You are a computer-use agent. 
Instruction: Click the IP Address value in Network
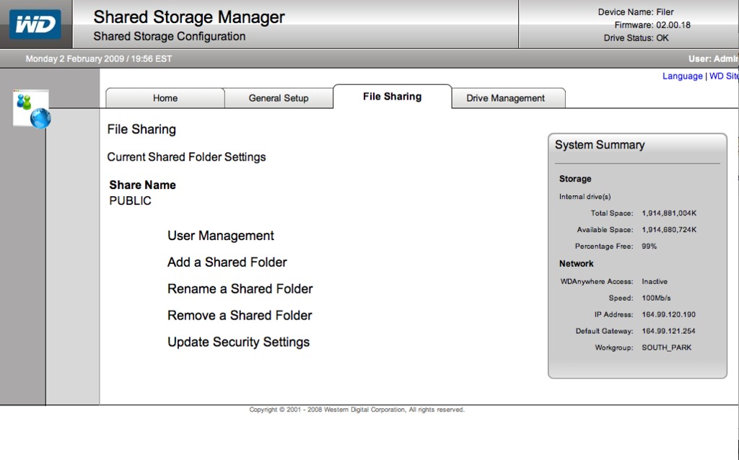(669, 315)
